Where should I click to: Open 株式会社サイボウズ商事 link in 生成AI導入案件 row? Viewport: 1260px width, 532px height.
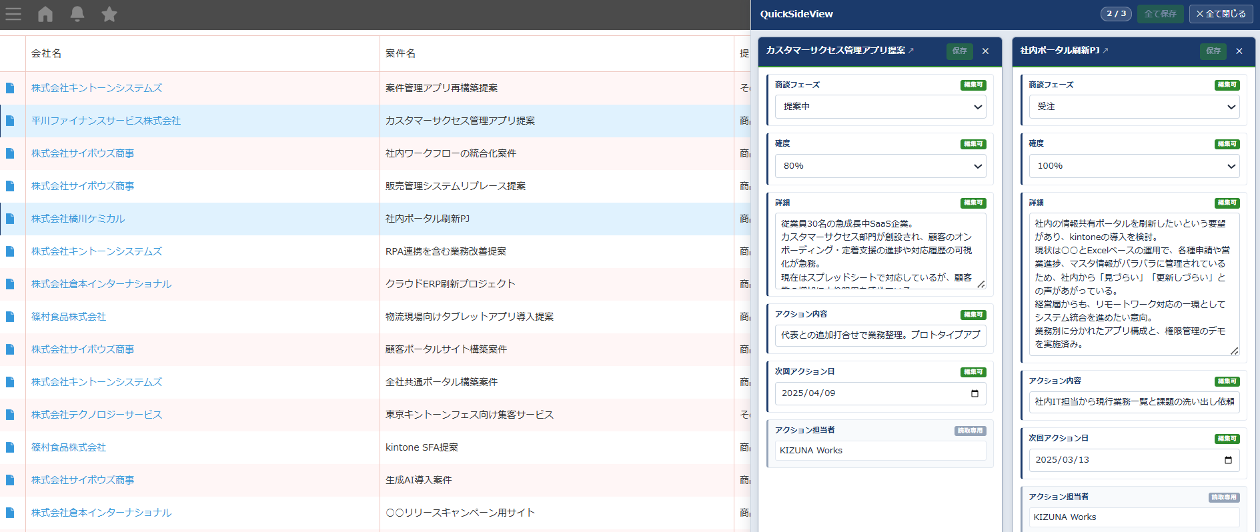point(83,480)
